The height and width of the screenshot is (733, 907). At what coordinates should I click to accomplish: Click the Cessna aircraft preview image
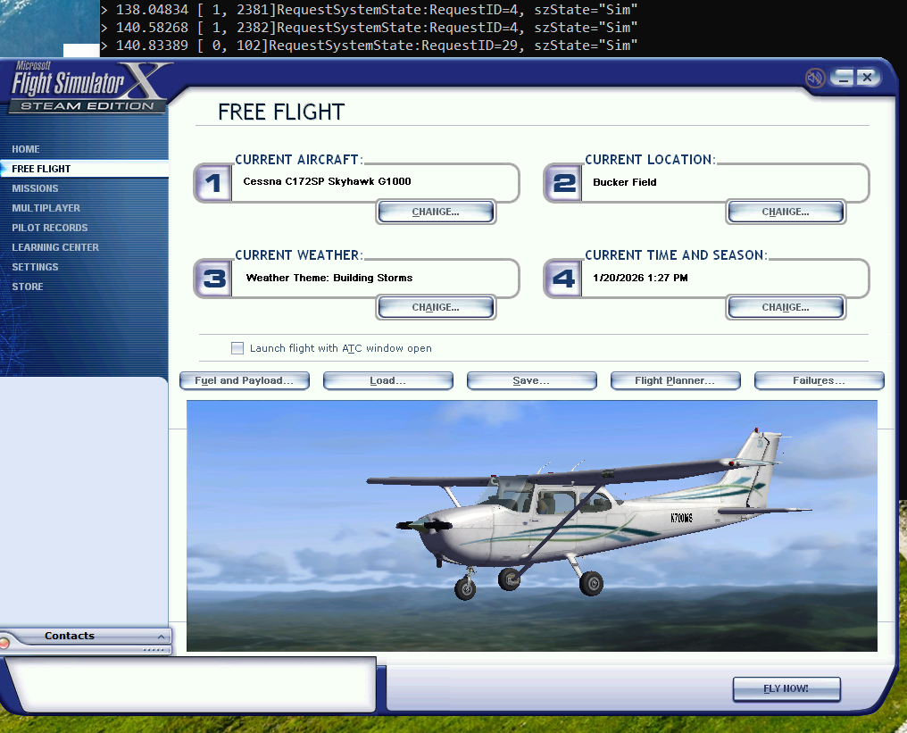[531, 525]
